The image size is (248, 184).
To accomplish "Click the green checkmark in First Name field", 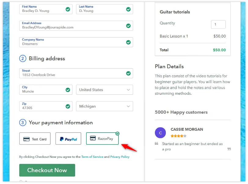I will point(68,9).
